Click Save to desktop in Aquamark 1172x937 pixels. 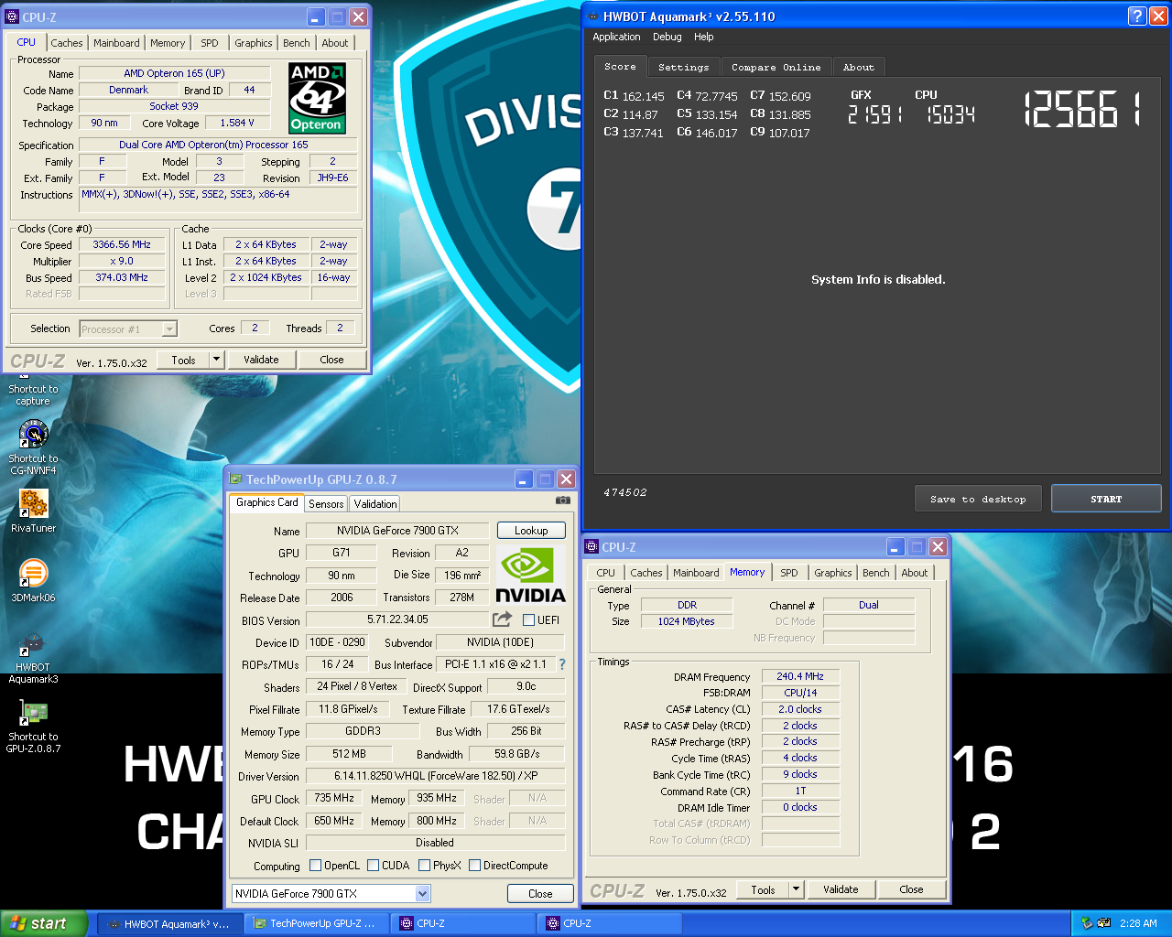click(x=978, y=499)
